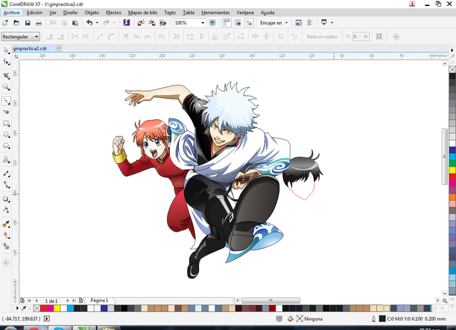Open the Rectangular selection mode dropdown
Viewport: 456px width, 330px height.
click(20, 37)
